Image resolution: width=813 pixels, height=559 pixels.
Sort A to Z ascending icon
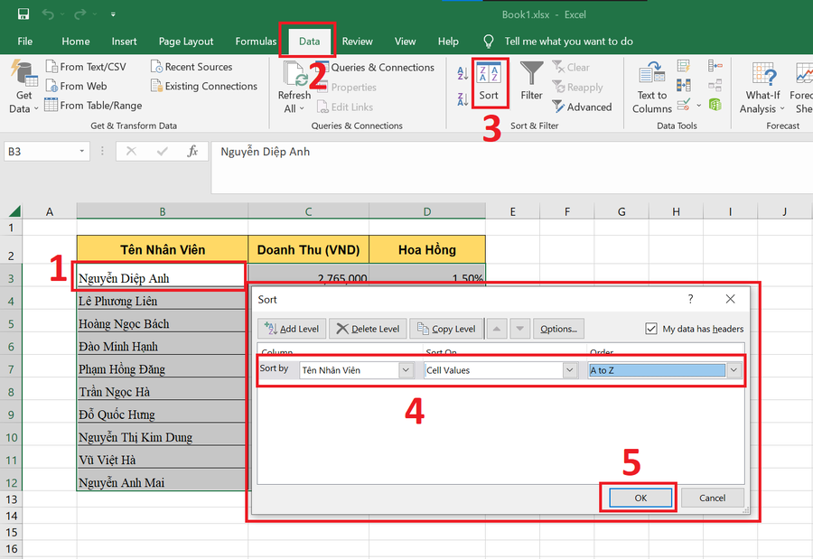tap(463, 73)
